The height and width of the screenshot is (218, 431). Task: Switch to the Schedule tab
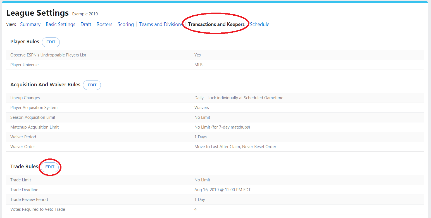click(259, 24)
